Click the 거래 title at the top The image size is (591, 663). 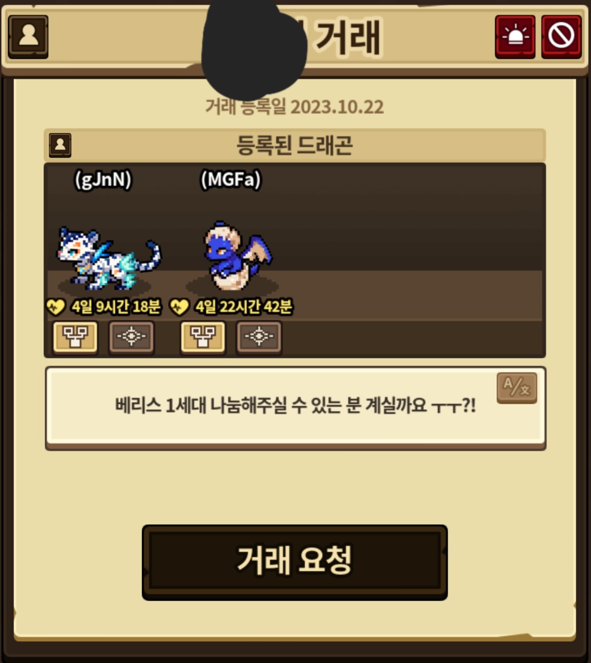(x=347, y=37)
